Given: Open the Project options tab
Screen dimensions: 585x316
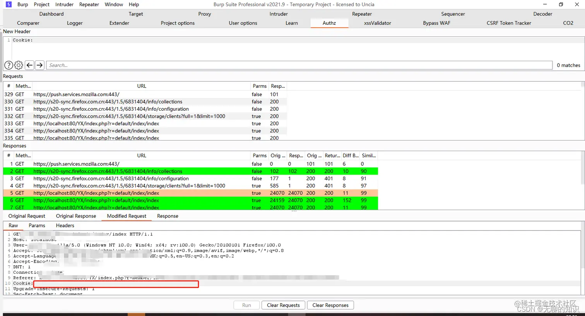Looking at the screenshot, I should point(178,23).
